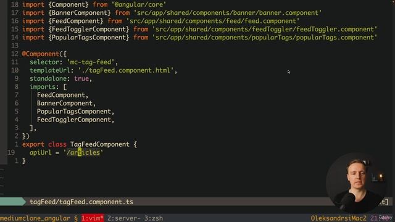Click the mediumclone_angular session name
Screen dimensions: 395x222
[x=35, y=218]
